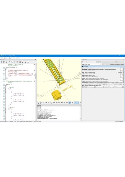Click the 3D print icon in editor toolbar
This screenshot has height=177, width=125.
coord(28,62)
